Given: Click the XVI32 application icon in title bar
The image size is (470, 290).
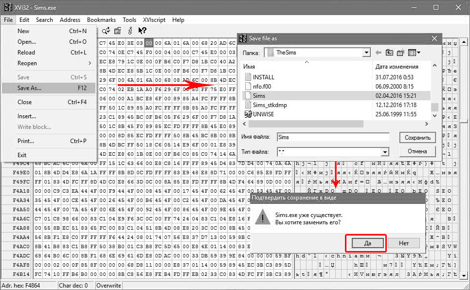Looking at the screenshot, I should 8,7.
